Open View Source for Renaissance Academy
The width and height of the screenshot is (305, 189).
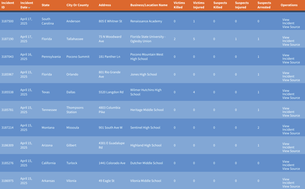click(291, 27)
